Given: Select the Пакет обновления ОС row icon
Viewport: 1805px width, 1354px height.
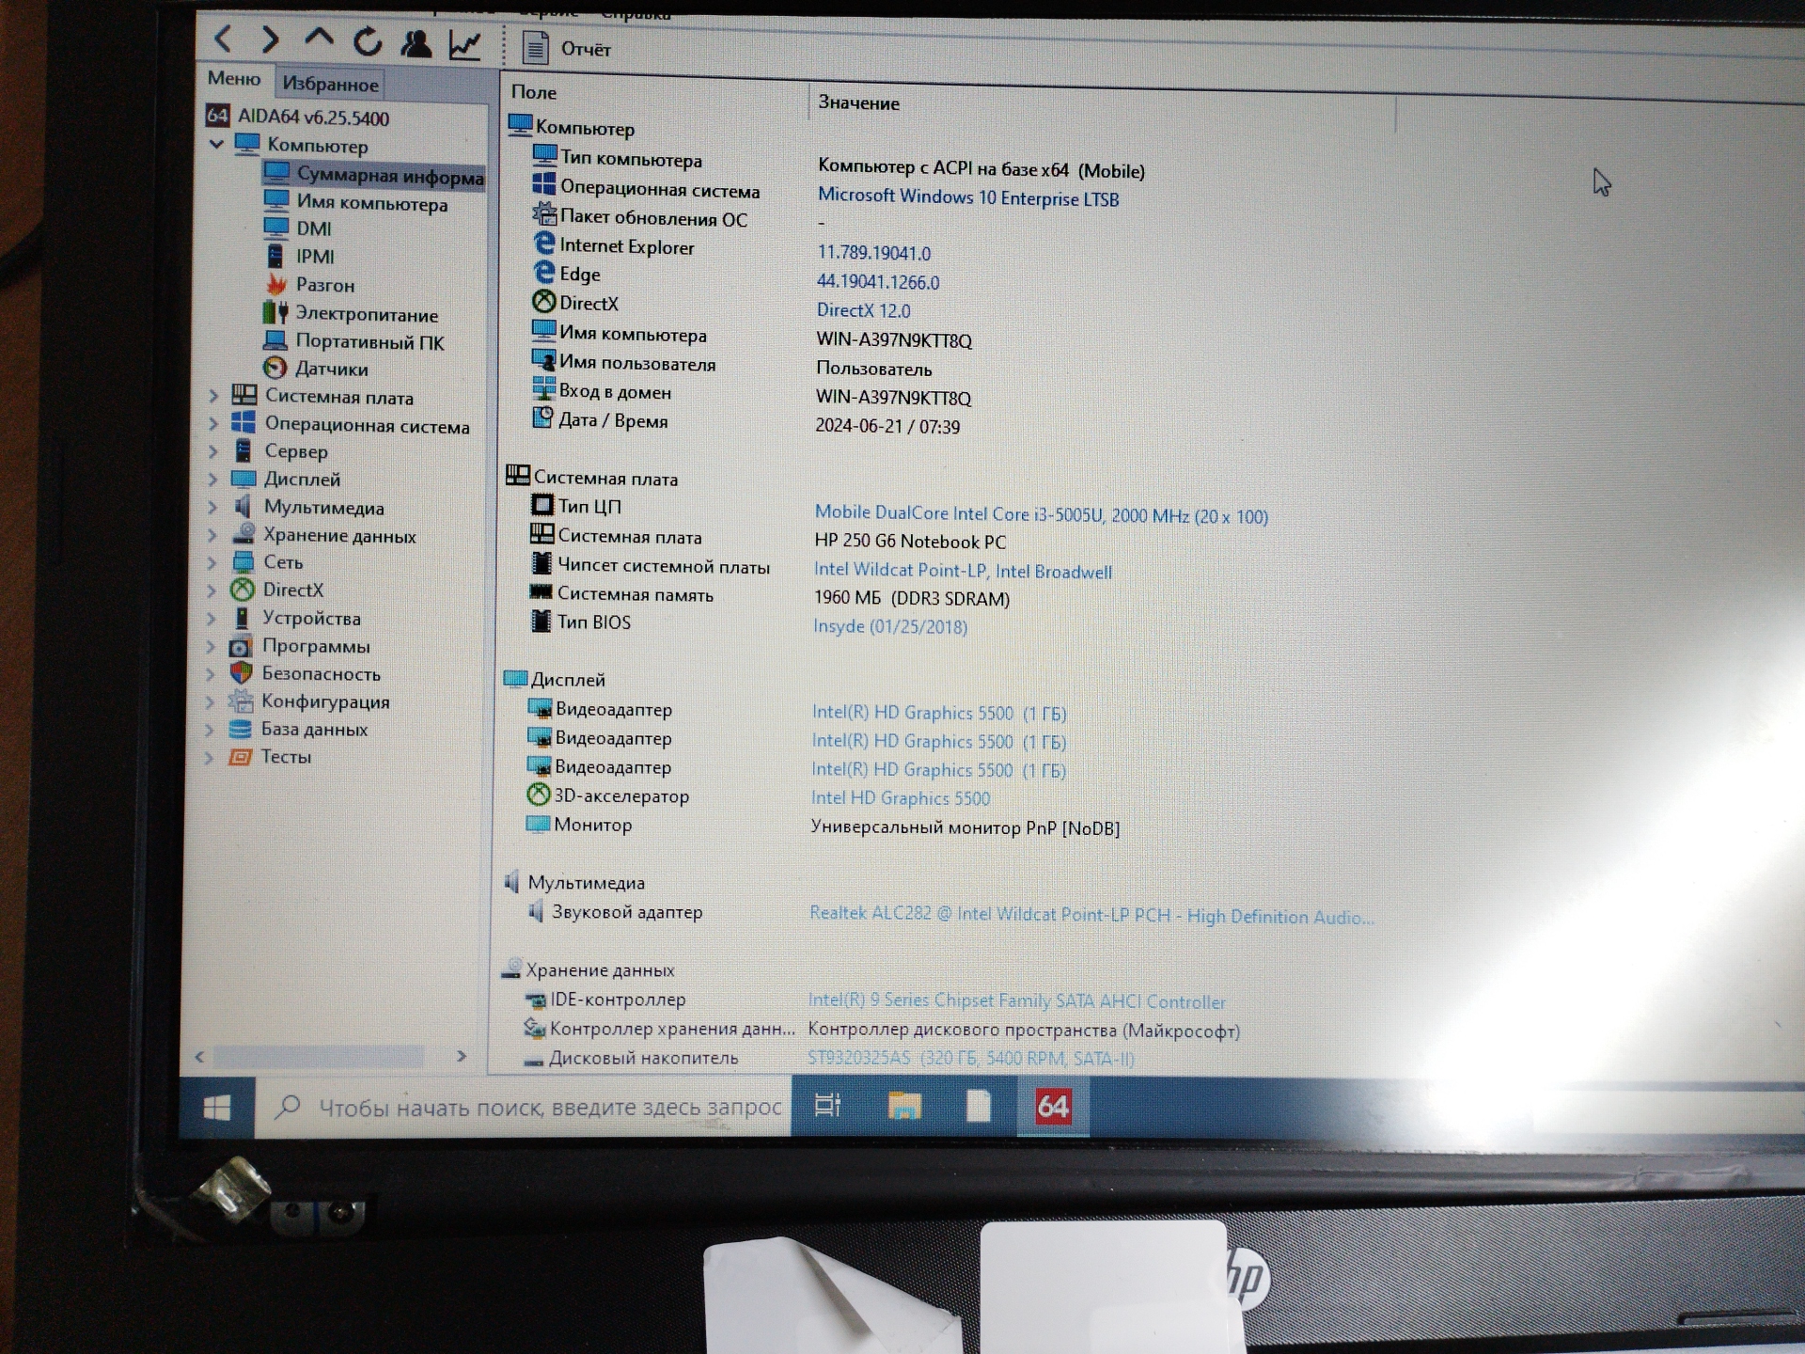Looking at the screenshot, I should (544, 214).
